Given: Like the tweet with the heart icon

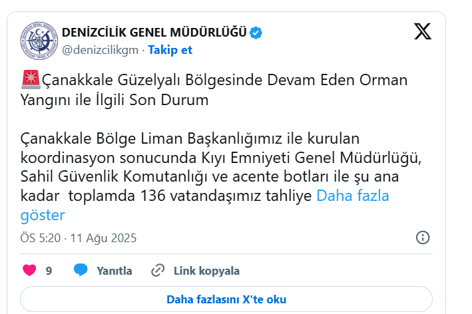Looking at the screenshot, I should (x=29, y=270).
